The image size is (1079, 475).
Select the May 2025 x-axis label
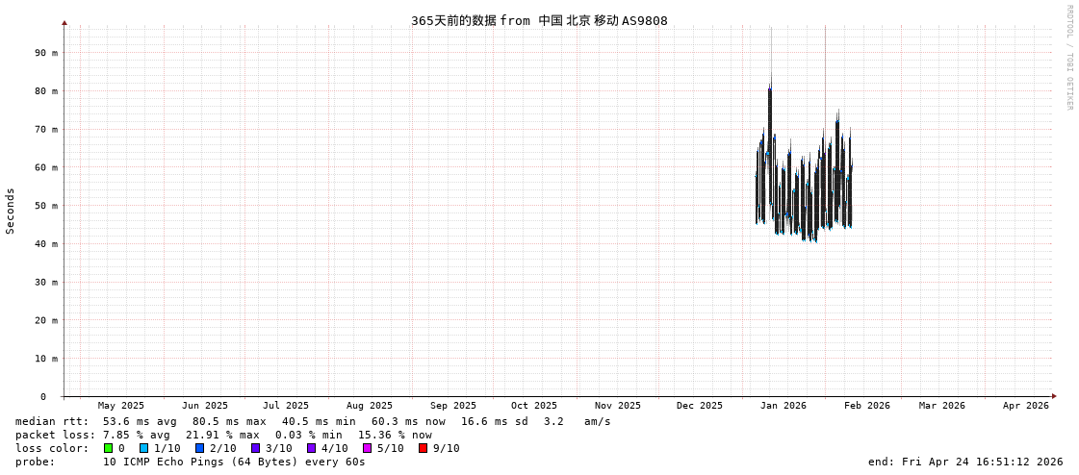point(121,406)
